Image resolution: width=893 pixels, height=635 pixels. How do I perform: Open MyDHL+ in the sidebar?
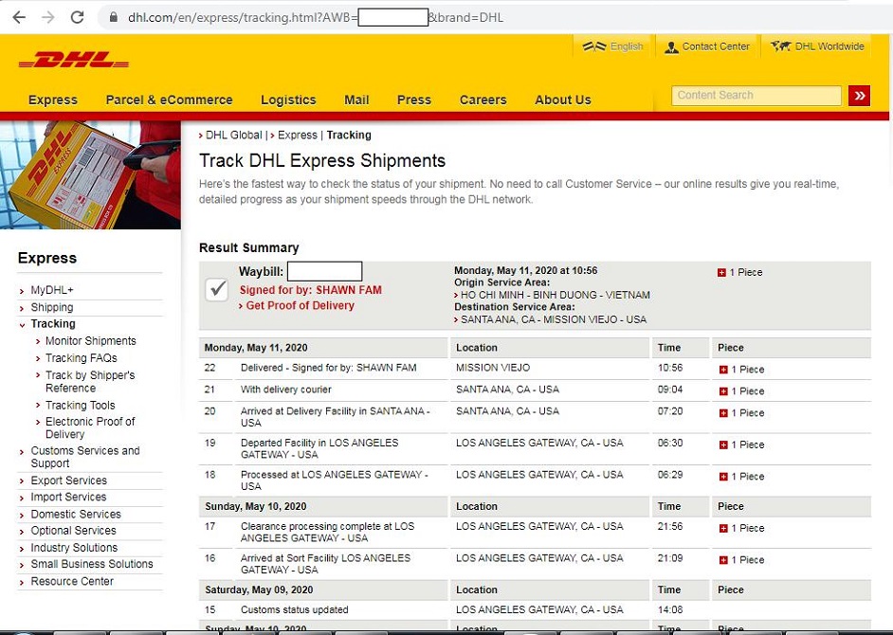(x=52, y=290)
